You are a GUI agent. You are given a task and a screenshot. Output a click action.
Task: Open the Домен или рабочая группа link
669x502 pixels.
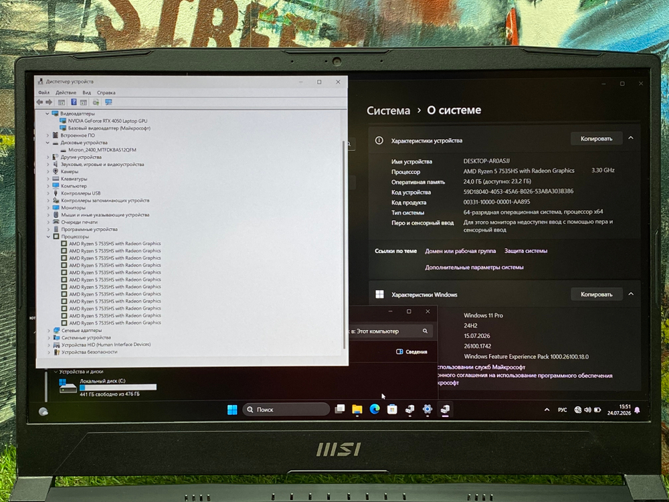460,251
